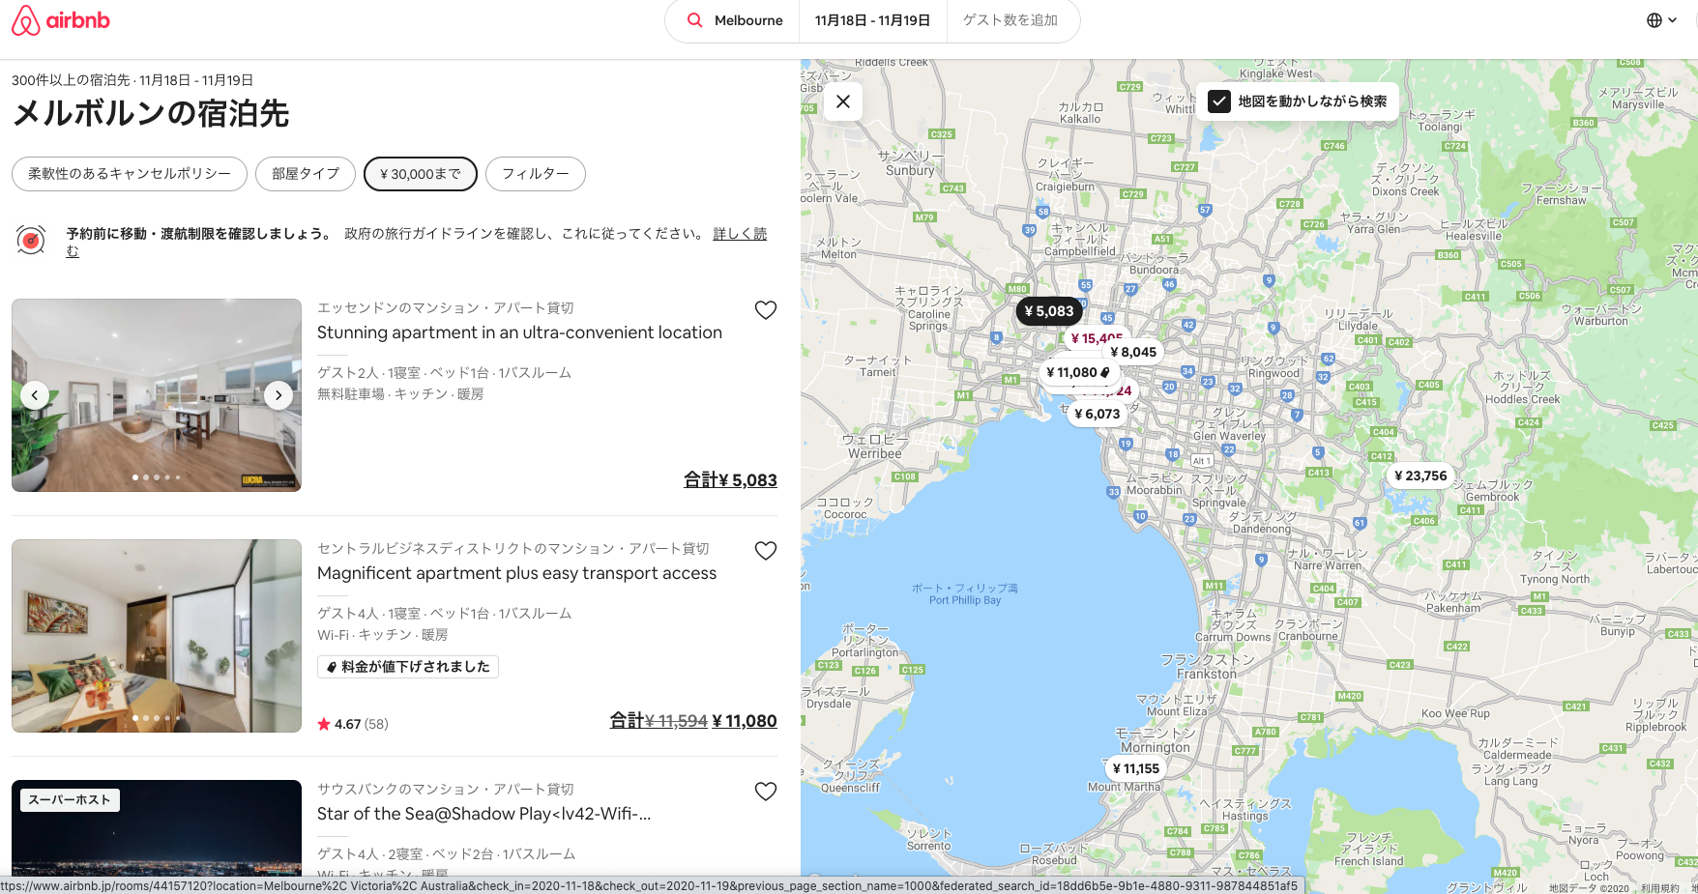Follow the 詳しく読む link
1698x894 pixels.
pyautogui.click(x=740, y=234)
